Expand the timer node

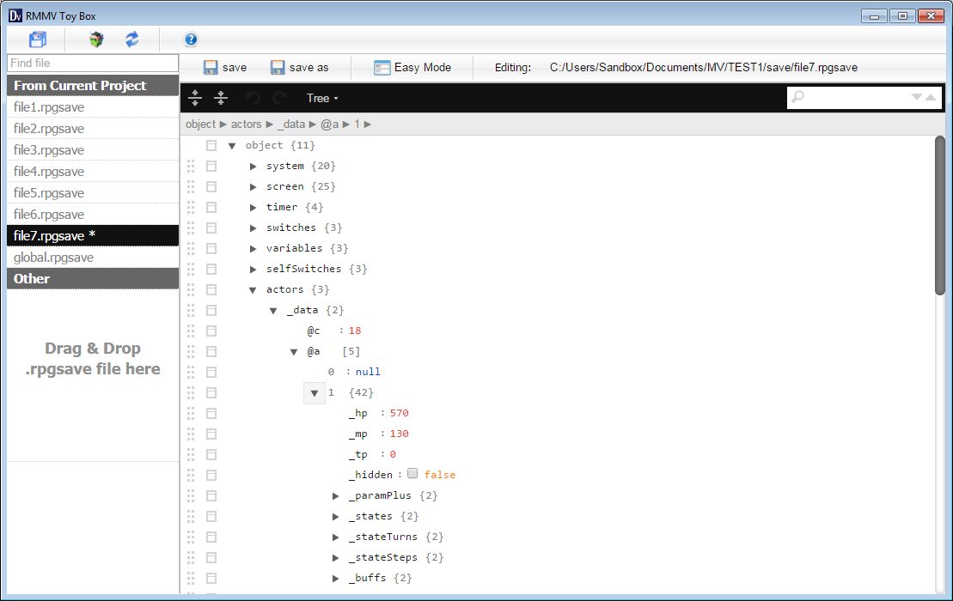tap(253, 208)
